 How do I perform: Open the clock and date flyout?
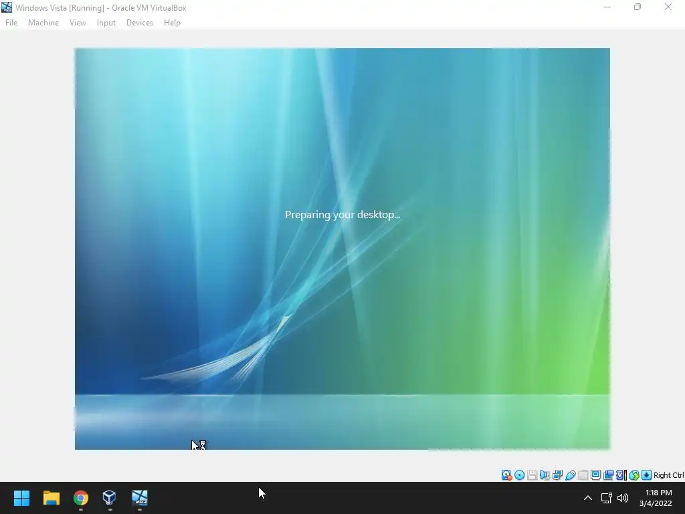point(656,498)
